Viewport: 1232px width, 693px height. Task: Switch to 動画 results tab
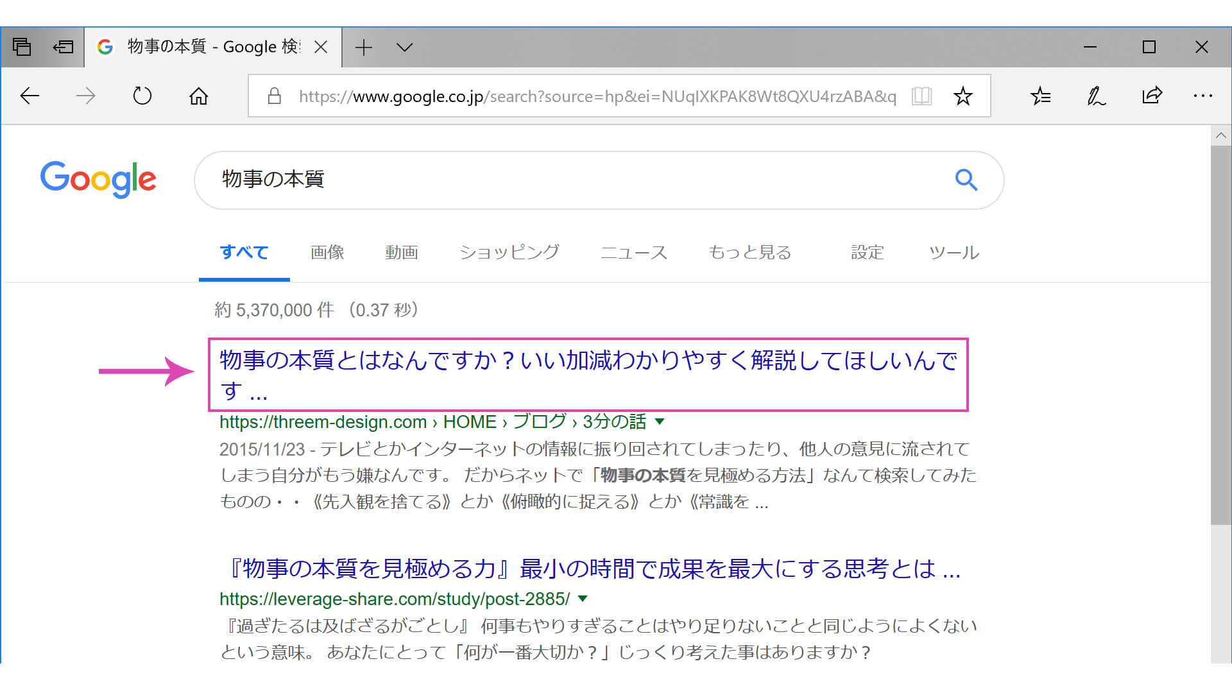(402, 252)
